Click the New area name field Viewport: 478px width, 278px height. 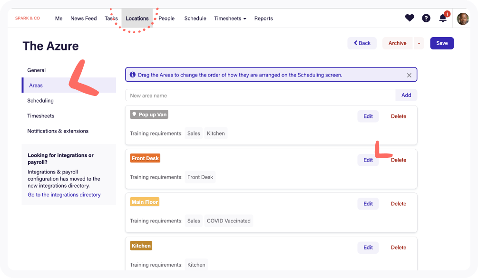(x=260, y=95)
